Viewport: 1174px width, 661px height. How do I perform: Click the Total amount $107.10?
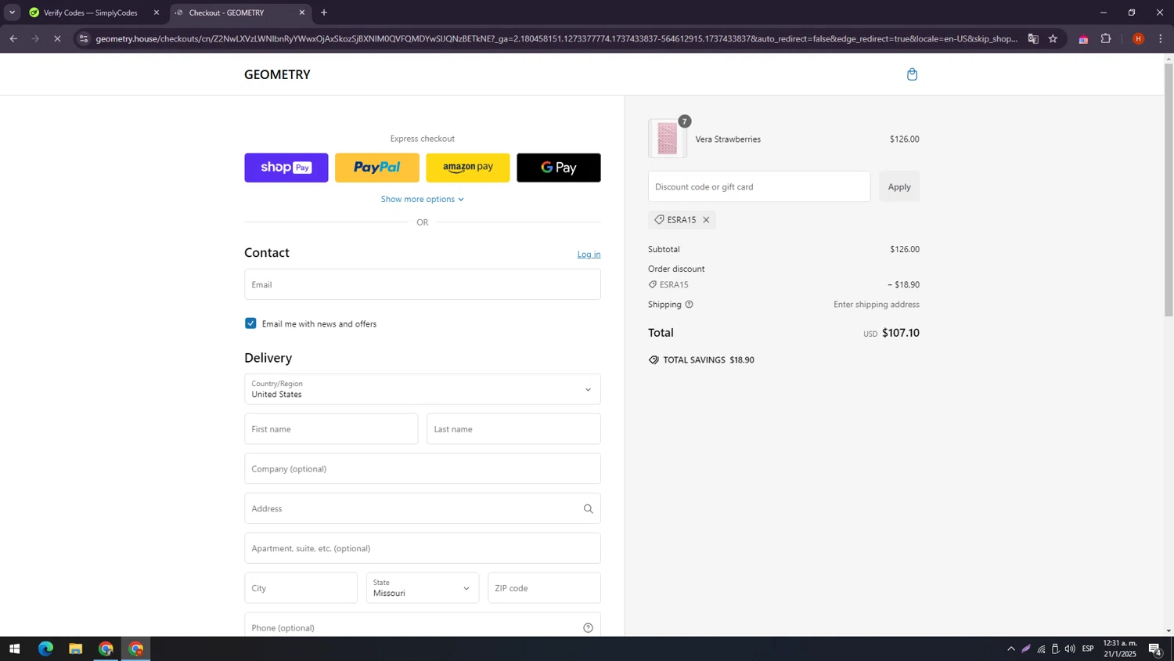tap(900, 333)
